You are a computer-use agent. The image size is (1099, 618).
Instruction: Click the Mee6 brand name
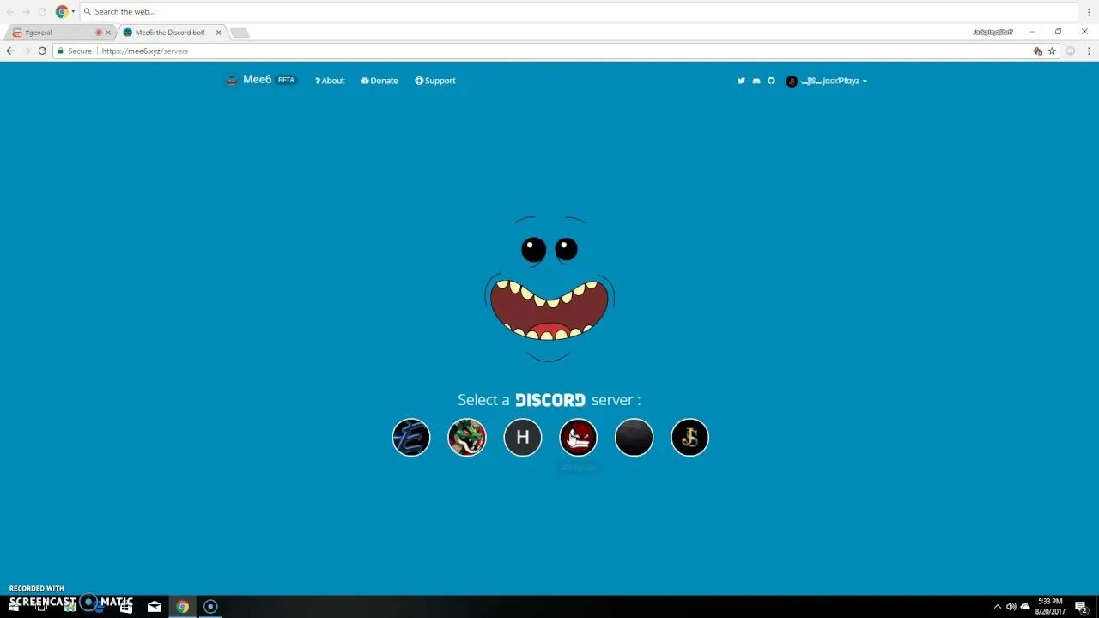point(257,80)
